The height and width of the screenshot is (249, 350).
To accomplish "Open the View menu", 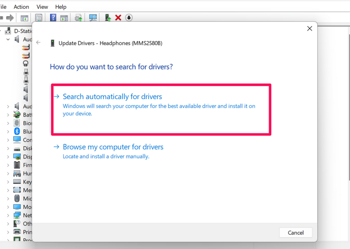I will coord(42,7).
